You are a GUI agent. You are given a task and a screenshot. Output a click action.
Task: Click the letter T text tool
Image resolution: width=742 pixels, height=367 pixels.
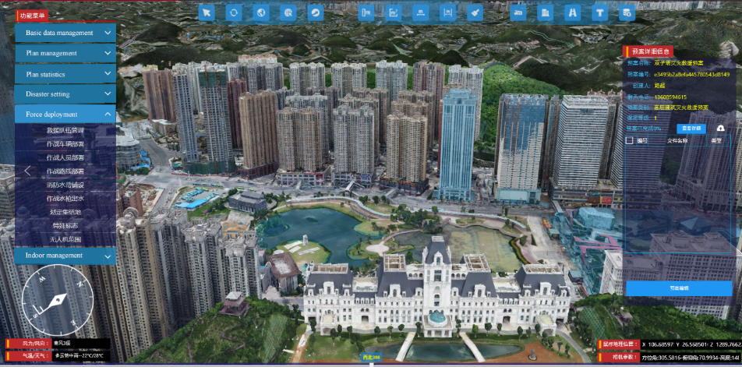[599, 12]
